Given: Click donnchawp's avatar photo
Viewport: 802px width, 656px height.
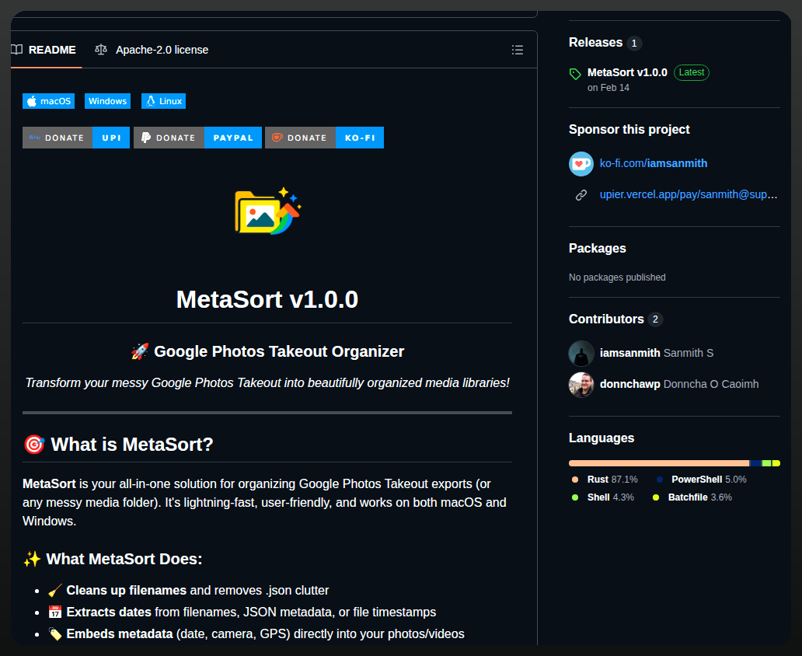Looking at the screenshot, I should [581, 384].
